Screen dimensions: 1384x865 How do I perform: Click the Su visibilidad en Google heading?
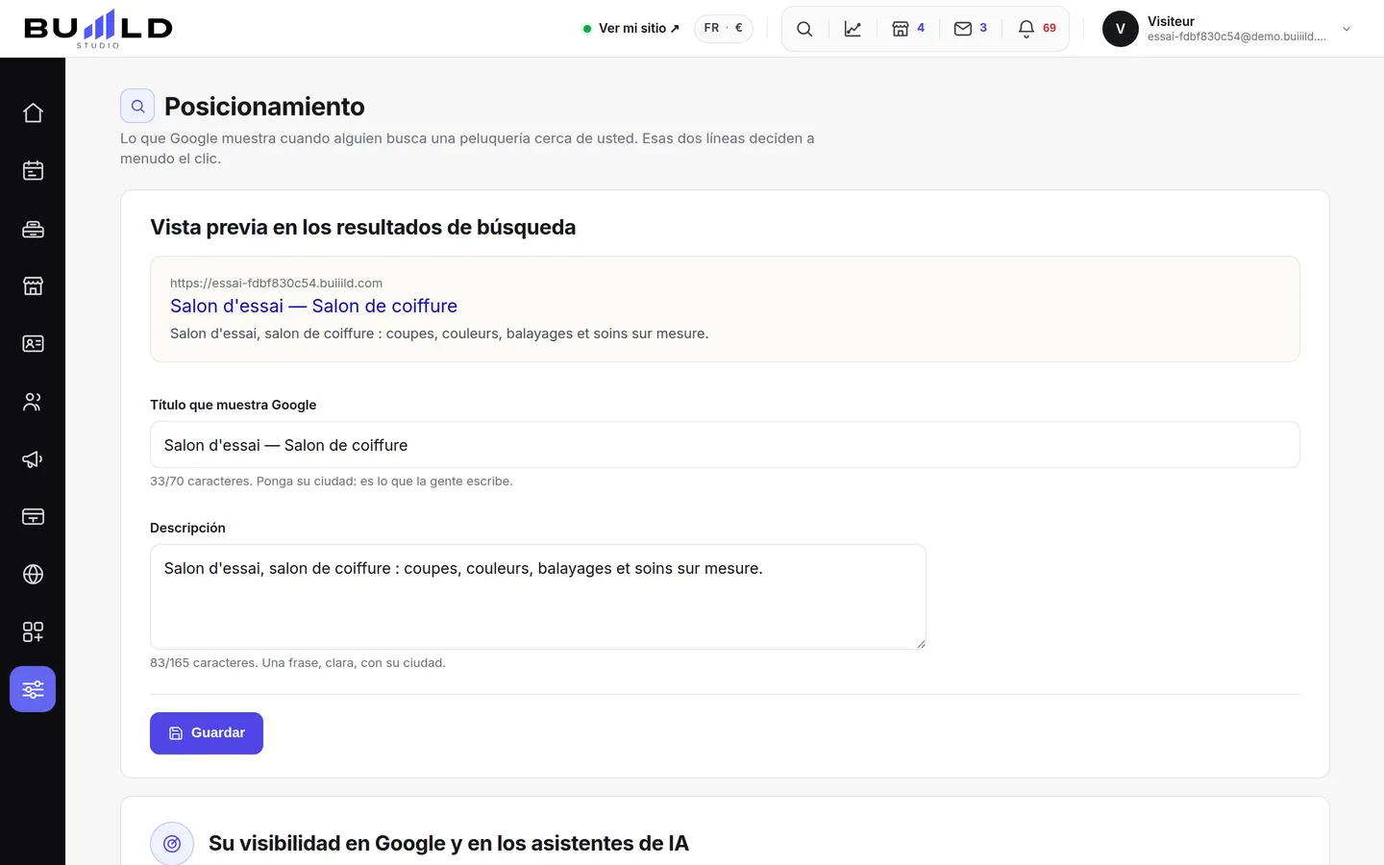(x=449, y=844)
